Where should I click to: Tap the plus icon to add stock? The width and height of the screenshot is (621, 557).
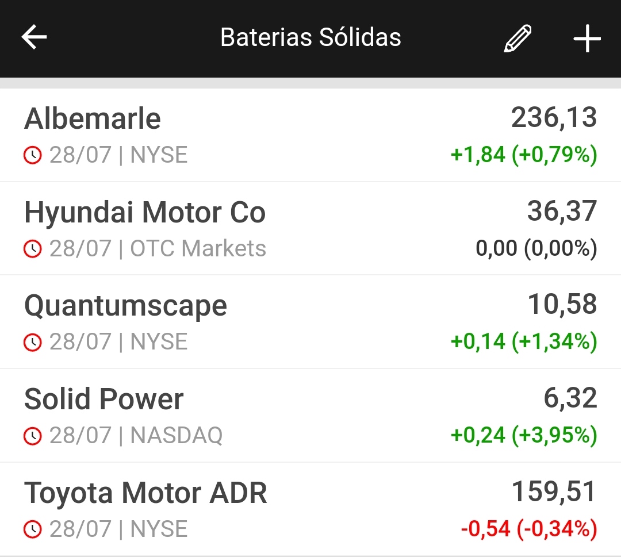point(586,39)
